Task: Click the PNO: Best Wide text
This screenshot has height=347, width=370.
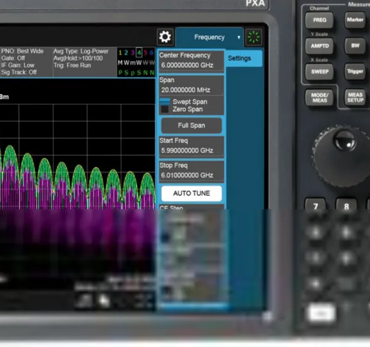Action: pos(22,51)
